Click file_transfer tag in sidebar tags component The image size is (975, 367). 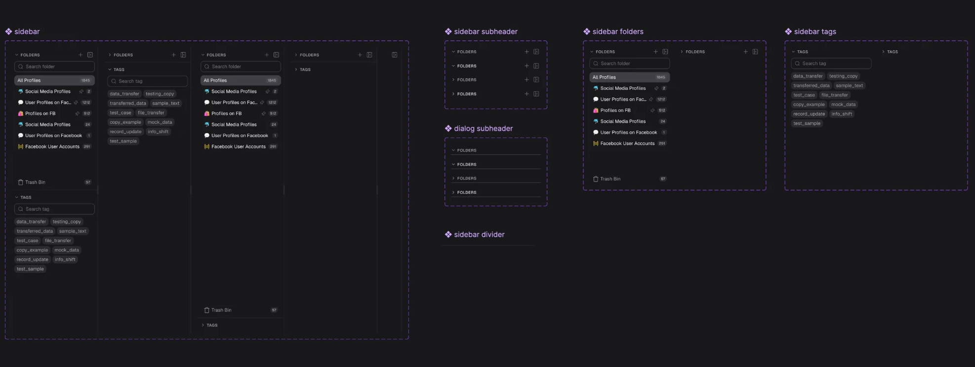834,95
